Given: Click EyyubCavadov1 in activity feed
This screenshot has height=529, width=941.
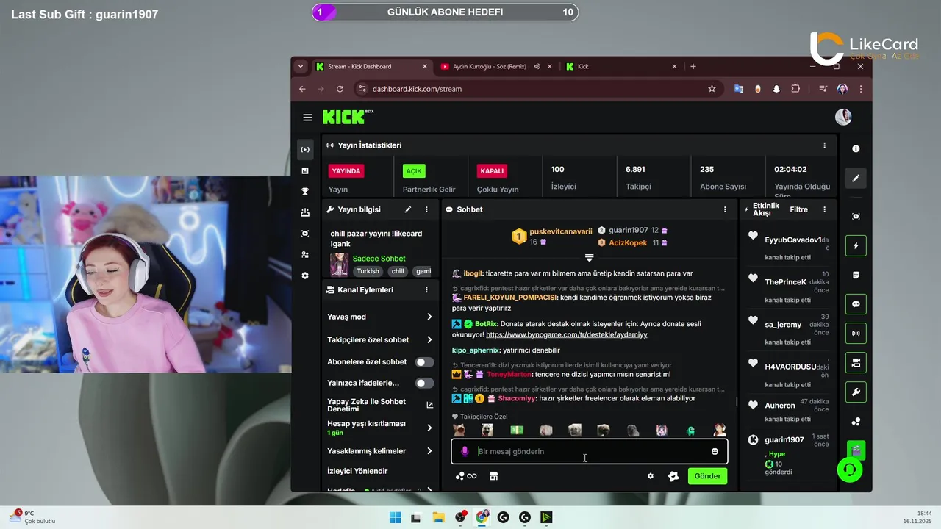Looking at the screenshot, I should click(792, 240).
